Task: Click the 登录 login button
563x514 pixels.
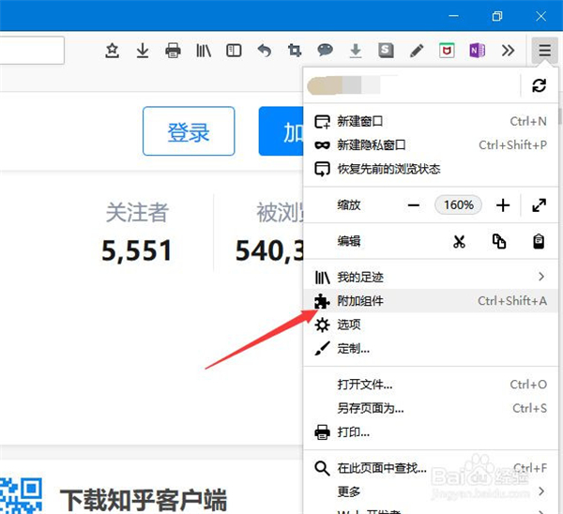Action: pyautogui.click(x=189, y=131)
